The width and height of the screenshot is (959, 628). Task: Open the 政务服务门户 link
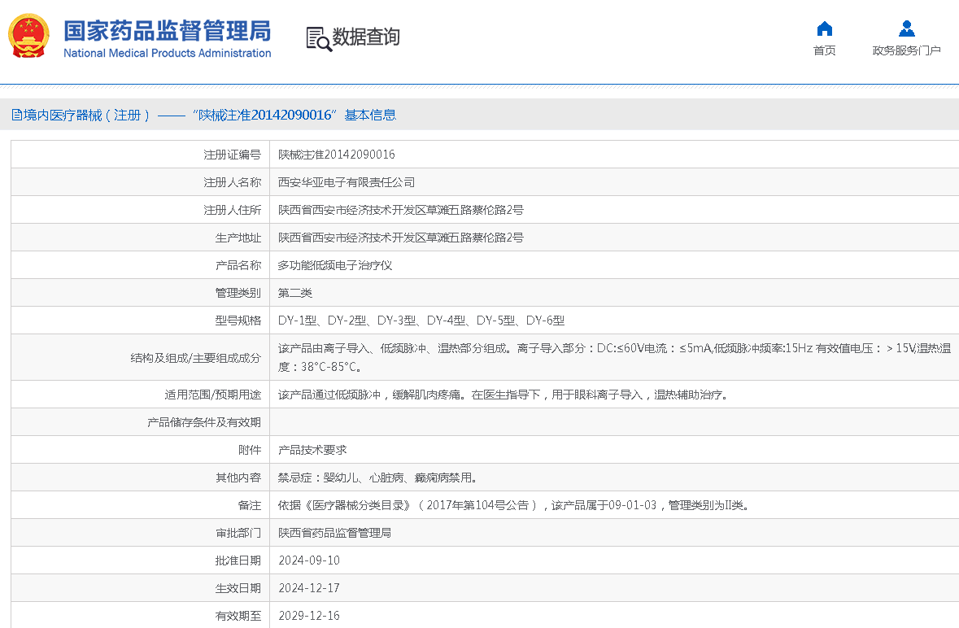coord(906,50)
